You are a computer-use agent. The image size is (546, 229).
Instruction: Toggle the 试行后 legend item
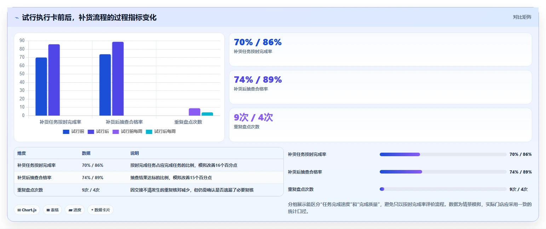point(98,131)
